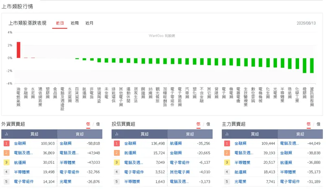This screenshot has height=189, width=326.
Task: Open 金融類 link with 109,444 in 主力 買超
Action: click(240, 143)
